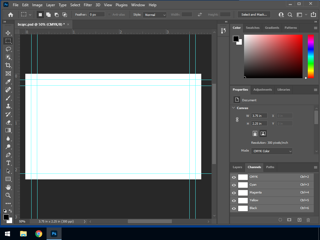This screenshot has height=240, width=320.
Task: Open the Mode dropdown showing CMYK Color
Action: 272,151
